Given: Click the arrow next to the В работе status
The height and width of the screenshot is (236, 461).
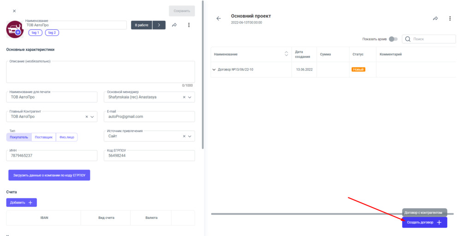Looking at the screenshot, I should pos(159,25).
